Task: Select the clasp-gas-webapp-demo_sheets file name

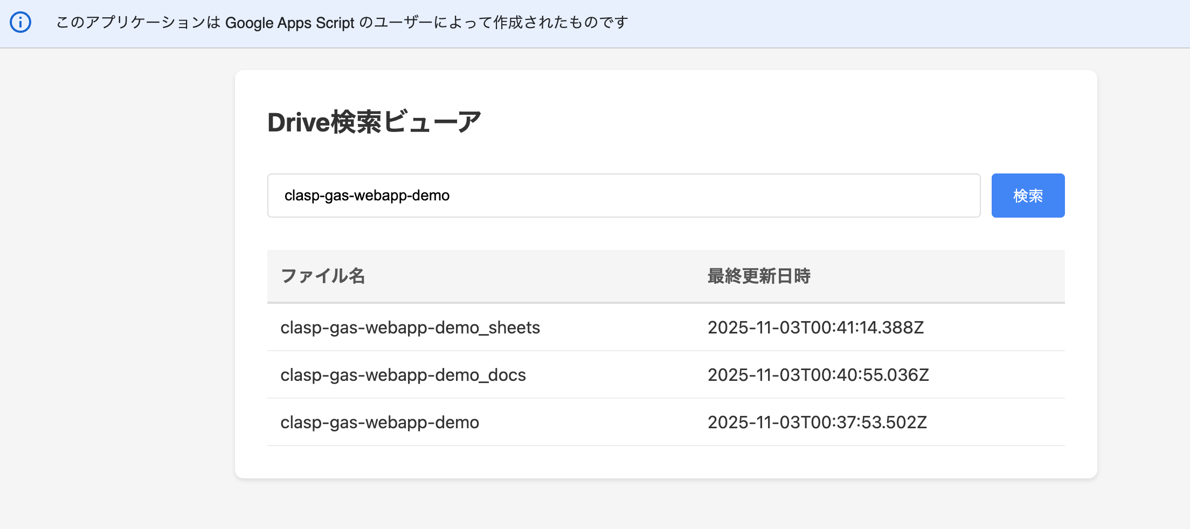Action: 410,328
